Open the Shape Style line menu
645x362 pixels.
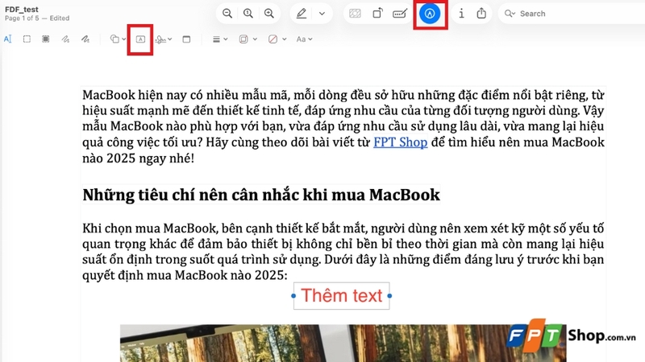coord(219,39)
